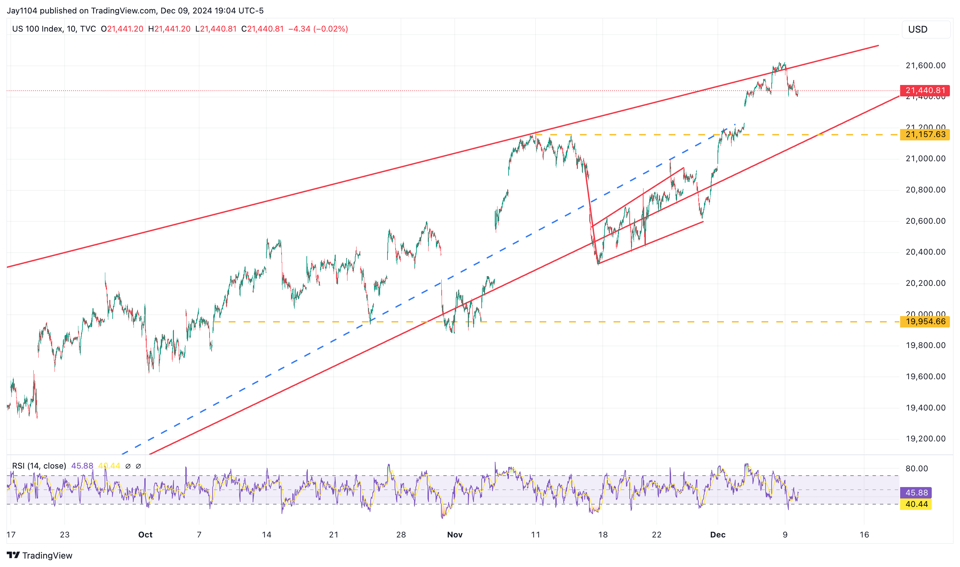Click the second empty-set symbol in RSI legend

[x=139, y=466]
